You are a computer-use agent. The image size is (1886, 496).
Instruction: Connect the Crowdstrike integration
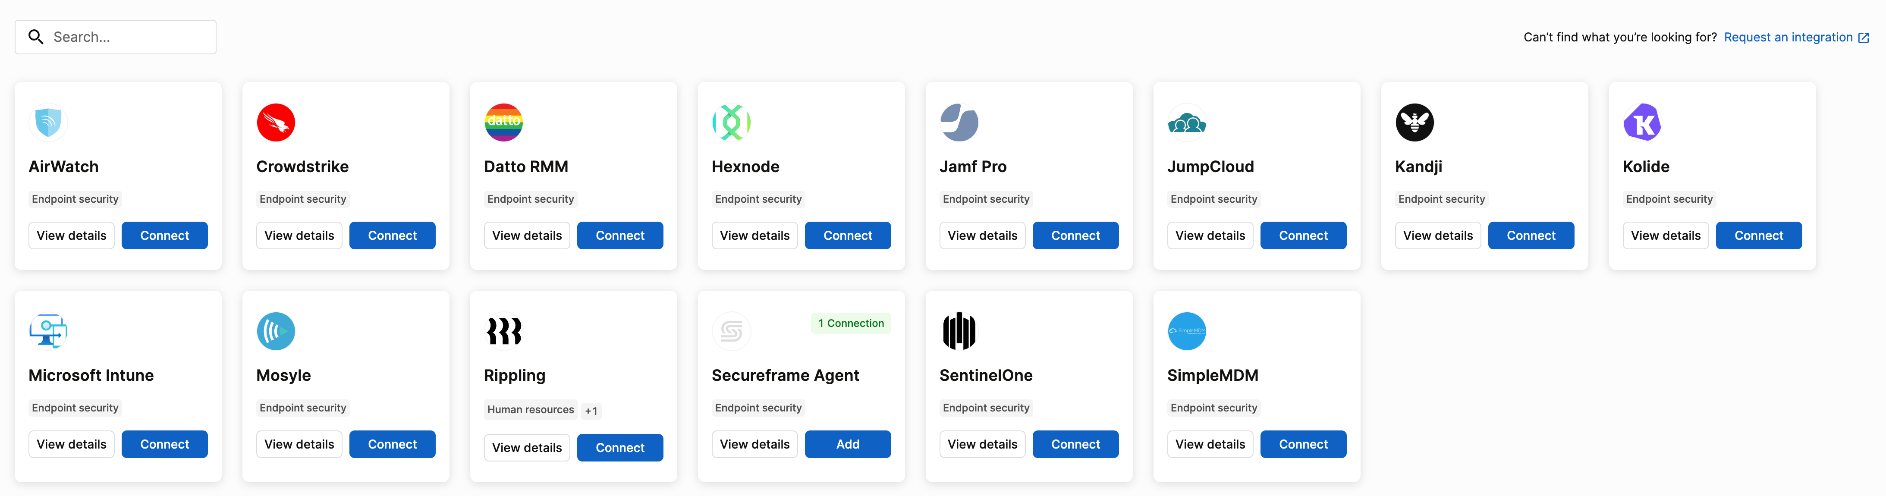[x=393, y=235]
